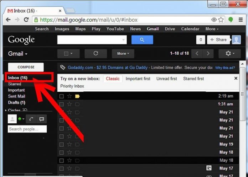Click the COMPOSE button
The height and width of the screenshot is (177, 248).
[26, 67]
